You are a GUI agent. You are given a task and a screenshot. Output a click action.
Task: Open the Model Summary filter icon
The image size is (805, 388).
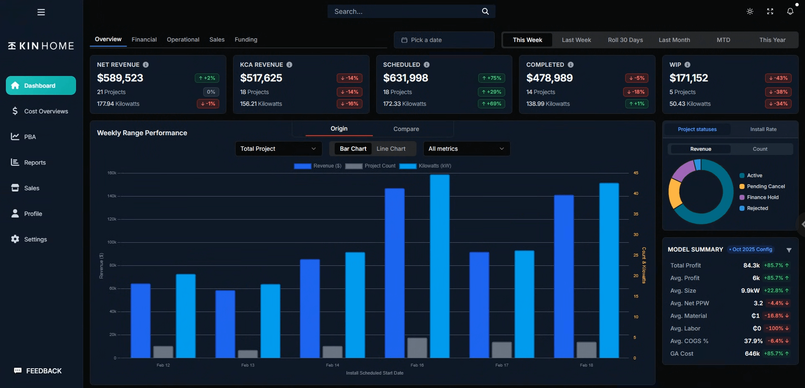[789, 250]
